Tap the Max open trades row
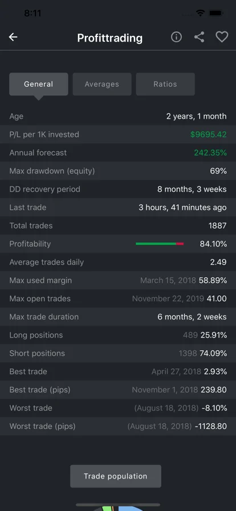The image size is (236, 511). pyautogui.click(x=118, y=298)
